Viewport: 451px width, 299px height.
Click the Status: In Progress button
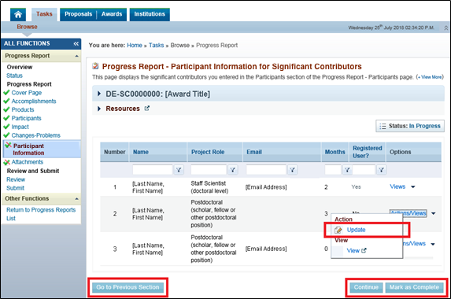pyautogui.click(x=410, y=126)
